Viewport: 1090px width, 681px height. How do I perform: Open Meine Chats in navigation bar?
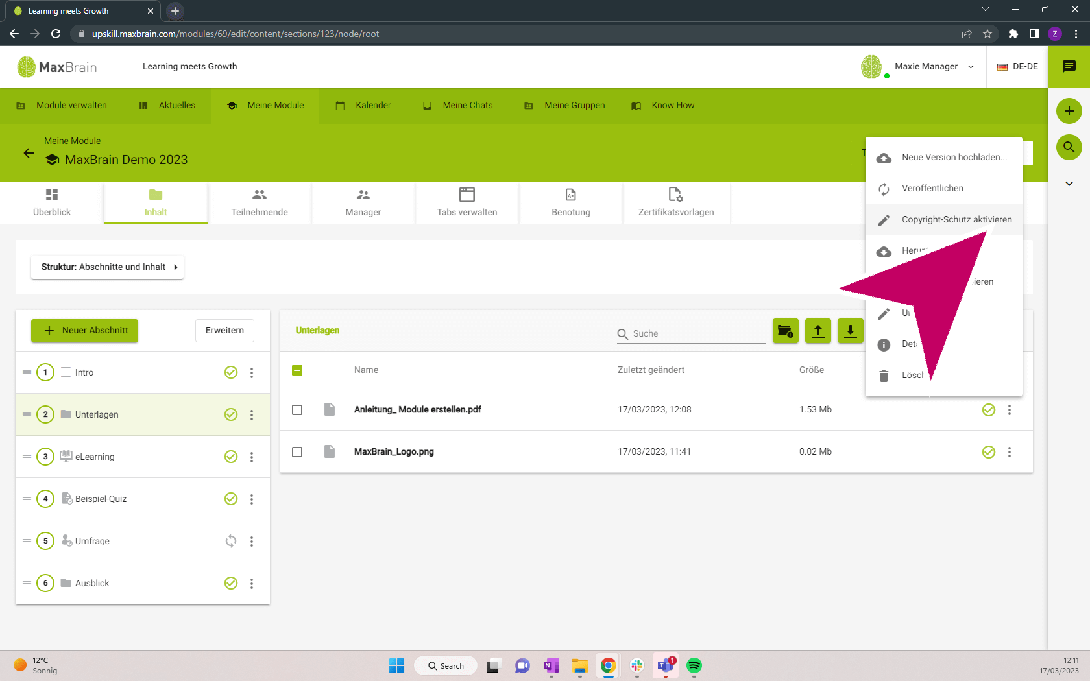[458, 106]
